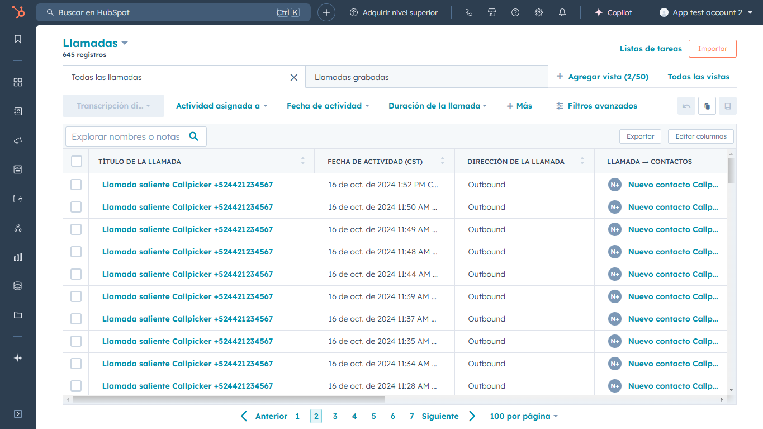The height and width of the screenshot is (429, 763).
Task: Click the Editar columnas button
Action: [x=701, y=136]
